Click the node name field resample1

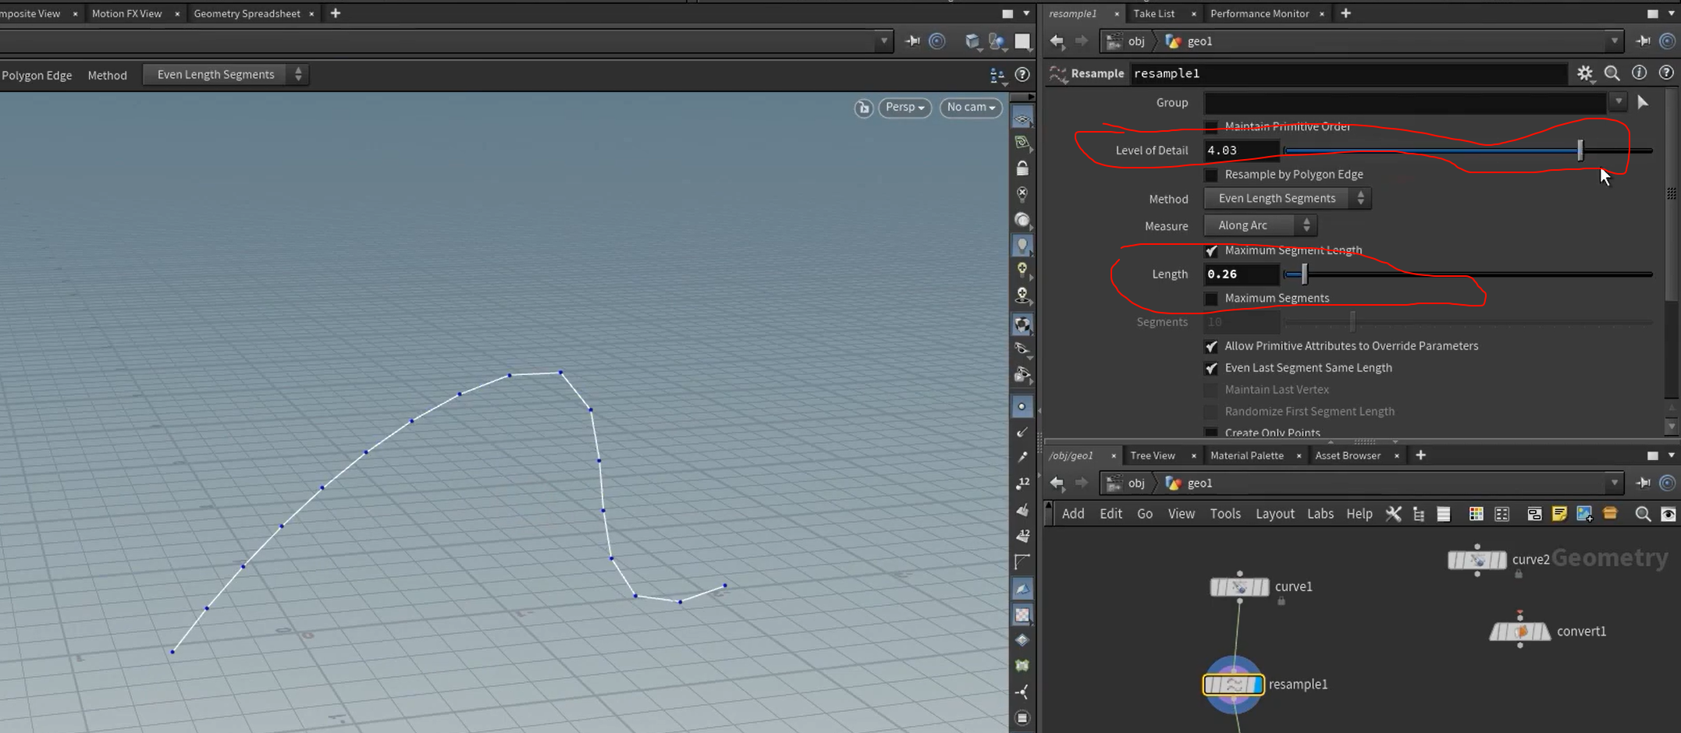click(1348, 73)
